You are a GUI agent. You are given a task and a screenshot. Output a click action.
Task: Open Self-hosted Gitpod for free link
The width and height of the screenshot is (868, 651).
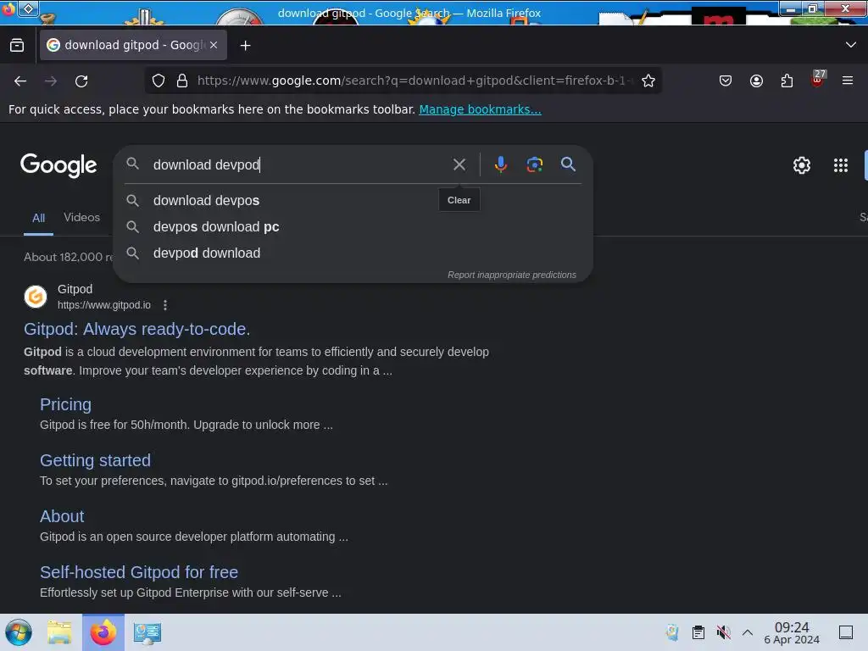[139, 572]
